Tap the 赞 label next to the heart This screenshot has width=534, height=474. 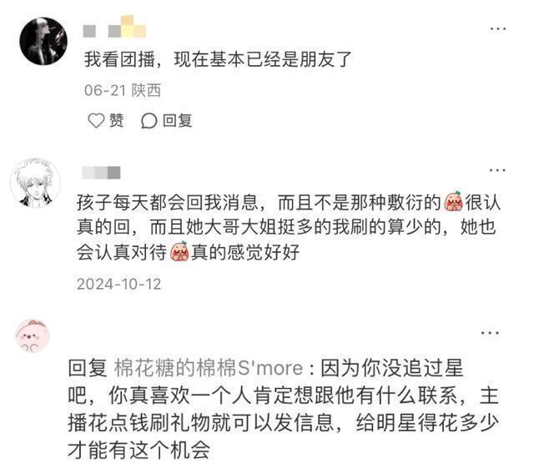[116, 120]
